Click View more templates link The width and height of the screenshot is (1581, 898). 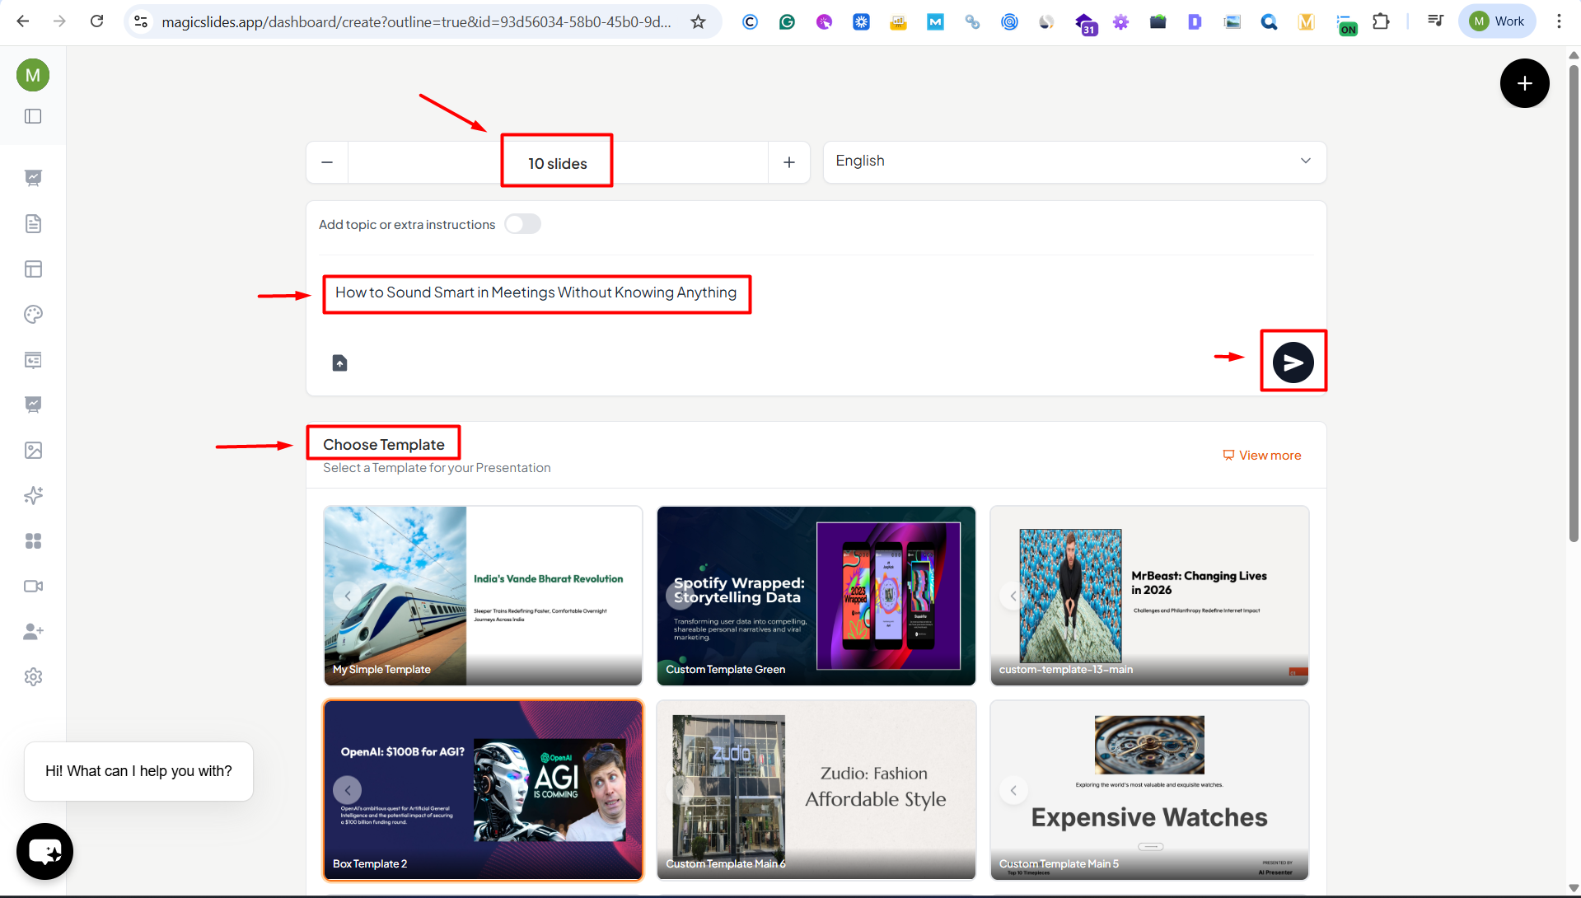pos(1261,456)
